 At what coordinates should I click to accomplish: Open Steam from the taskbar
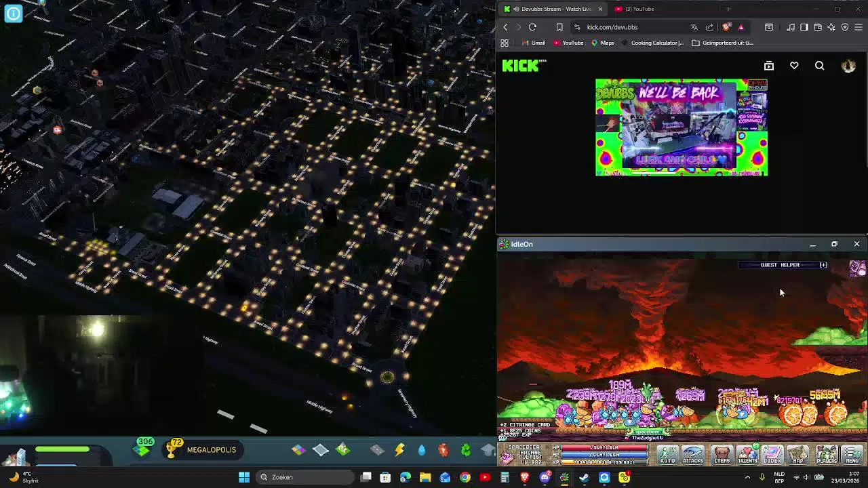pyautogui.click(x=584, y=477)
